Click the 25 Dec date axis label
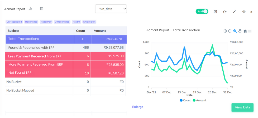Screen dimensions: 258x118 (x=212, y=93)
